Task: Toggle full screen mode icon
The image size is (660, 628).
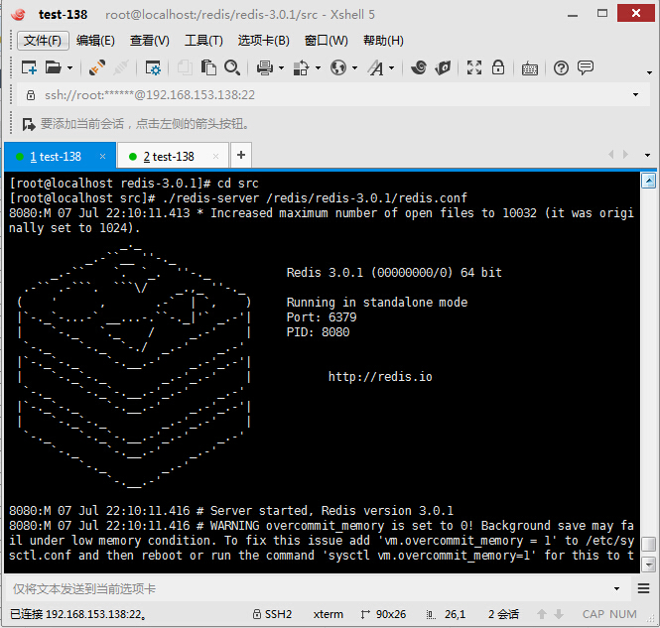Action: coord(474,67)
